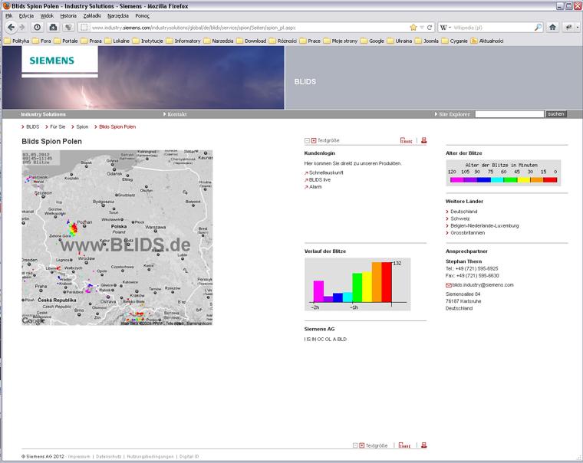Open the Plik menu

click(x=9, y=15)
